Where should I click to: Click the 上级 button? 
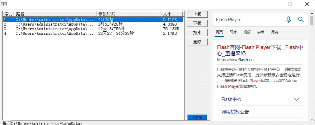tap(197, 14)
